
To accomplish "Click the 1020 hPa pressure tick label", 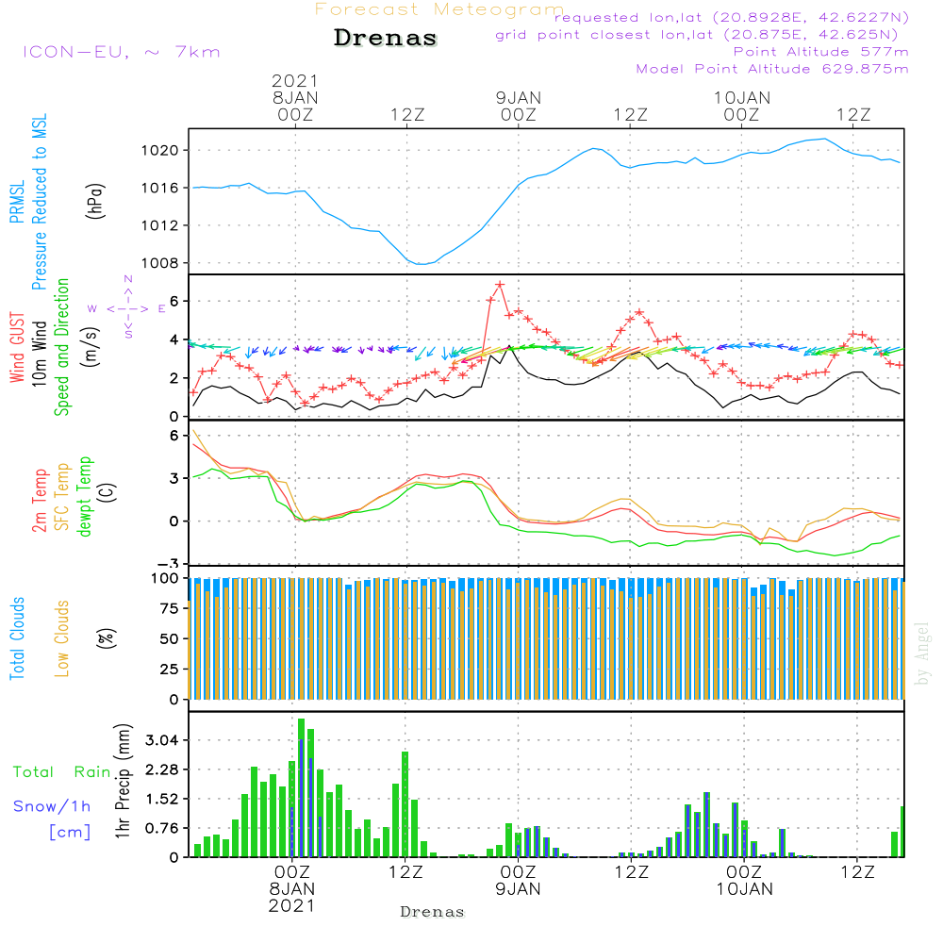I will click(x=160, y=150).
